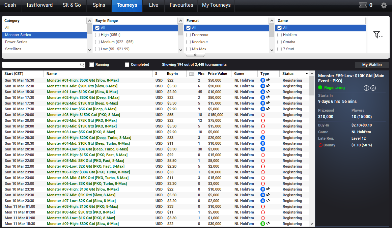Screen dimensions: 392x228
Task: Collapse the filter panel with the double chevron
Action: point(195,55)
